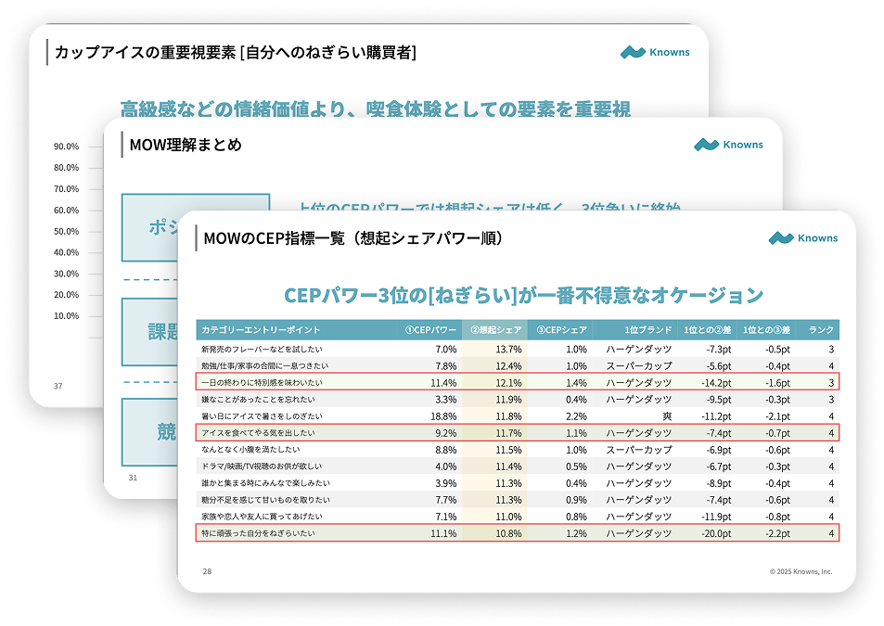Screen dimensions: 884x626
Task: Select row label '一日の終わりに特別感を味わいたい'
Action: [x=262, y=383]
